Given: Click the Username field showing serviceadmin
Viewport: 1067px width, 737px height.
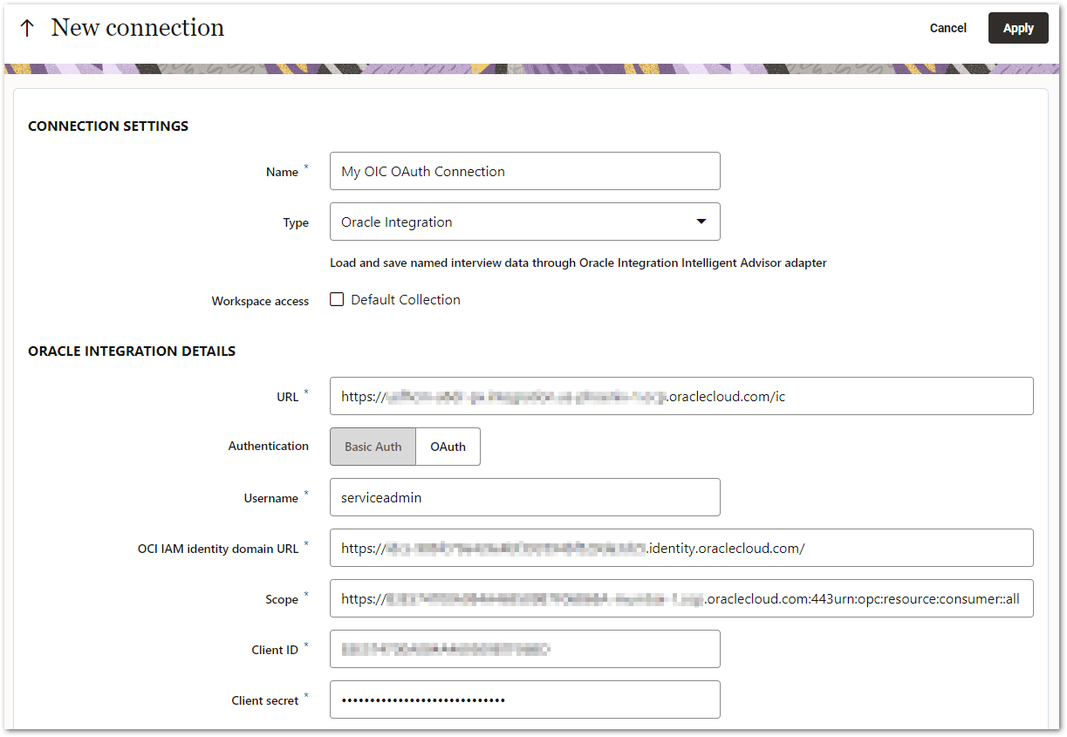Looking at the screenshot, I should click(x=523, y=496).
